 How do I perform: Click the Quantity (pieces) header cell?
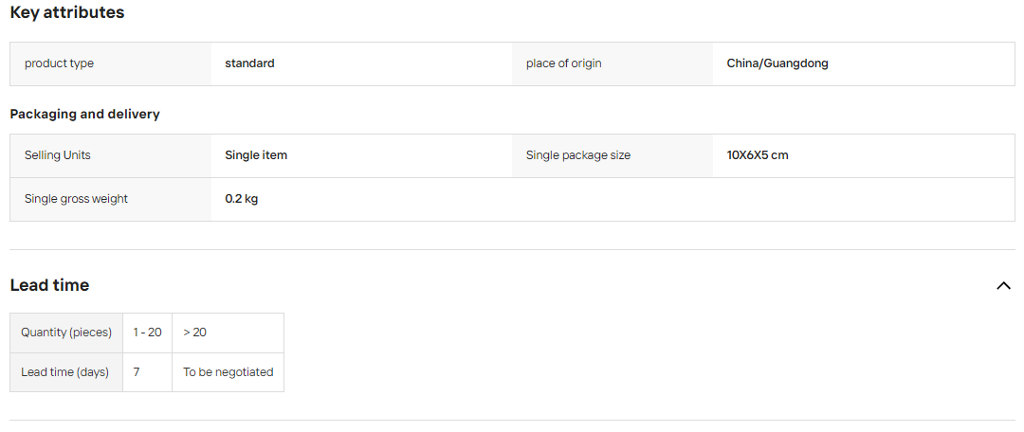66,333
